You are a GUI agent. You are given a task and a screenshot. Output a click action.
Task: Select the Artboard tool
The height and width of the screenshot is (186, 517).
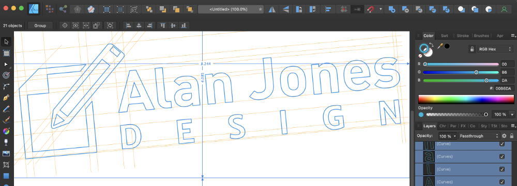pos(6,53)
